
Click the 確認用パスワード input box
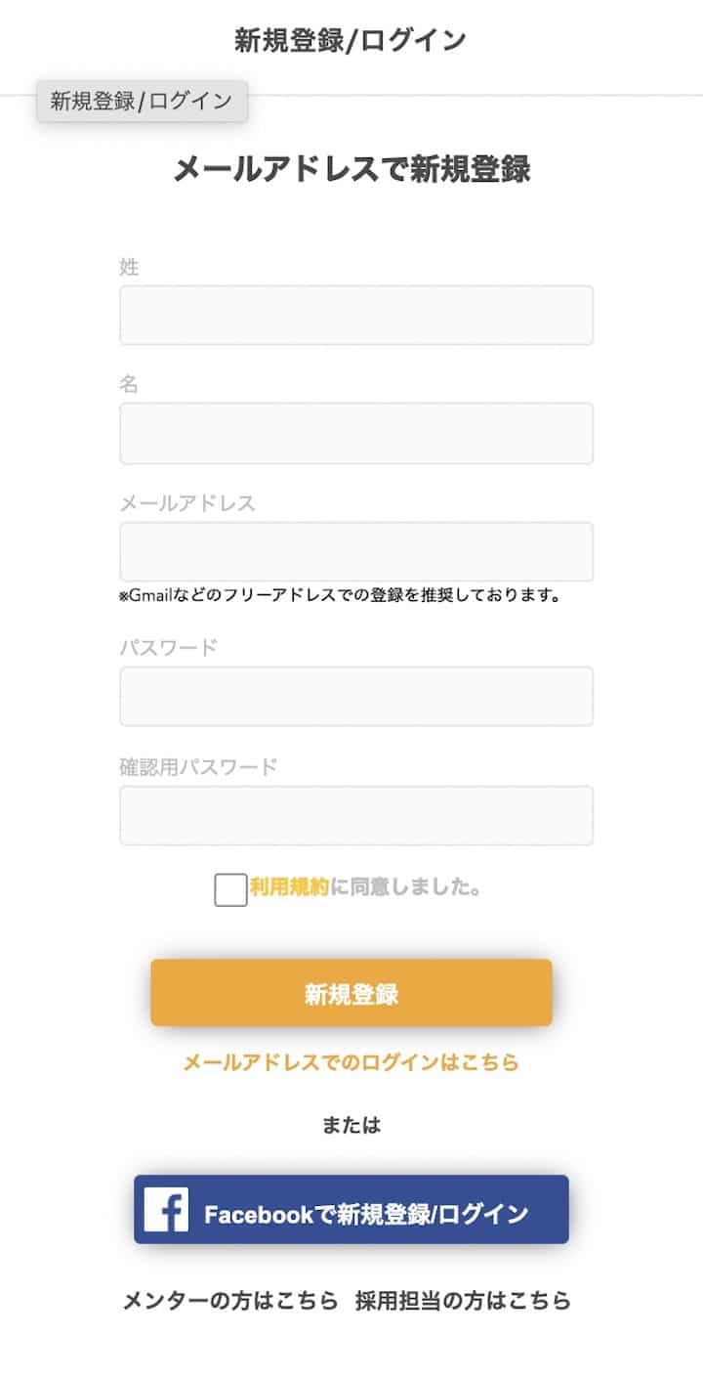(x=356, y=815)
